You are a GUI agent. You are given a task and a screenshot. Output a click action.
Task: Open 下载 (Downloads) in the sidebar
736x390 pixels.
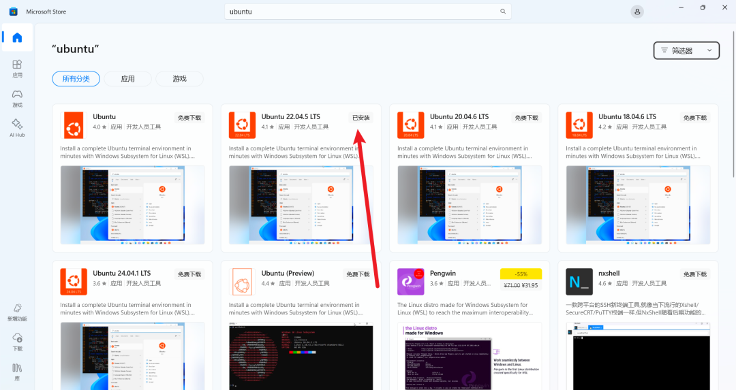tap(17, 342)
